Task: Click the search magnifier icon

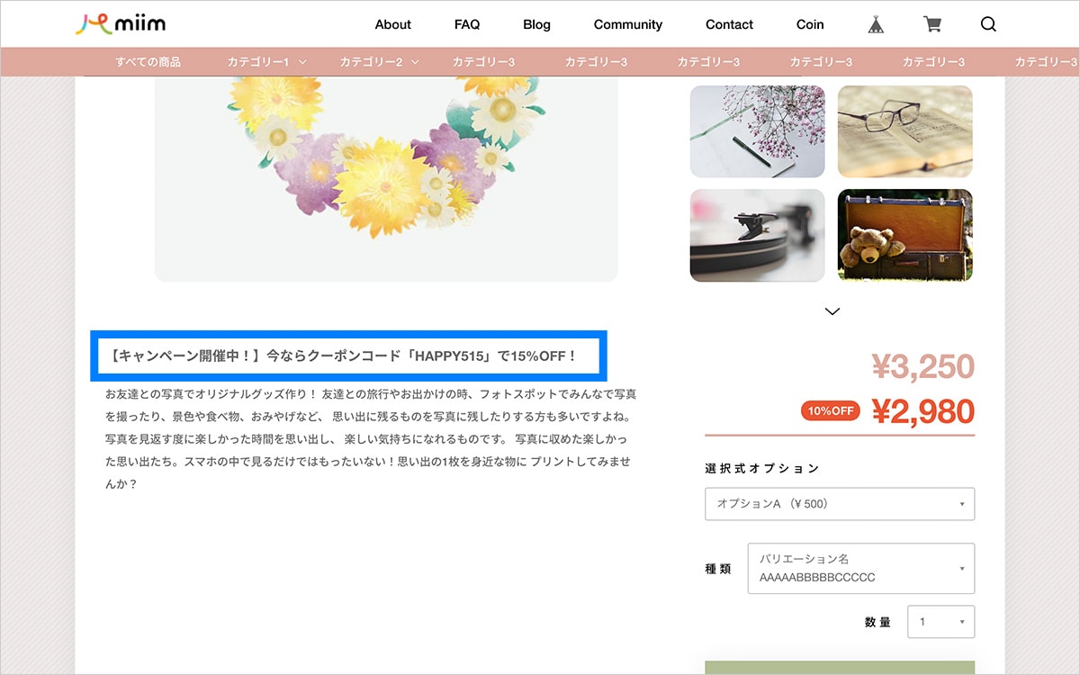Action: click(x=988, y=24)
